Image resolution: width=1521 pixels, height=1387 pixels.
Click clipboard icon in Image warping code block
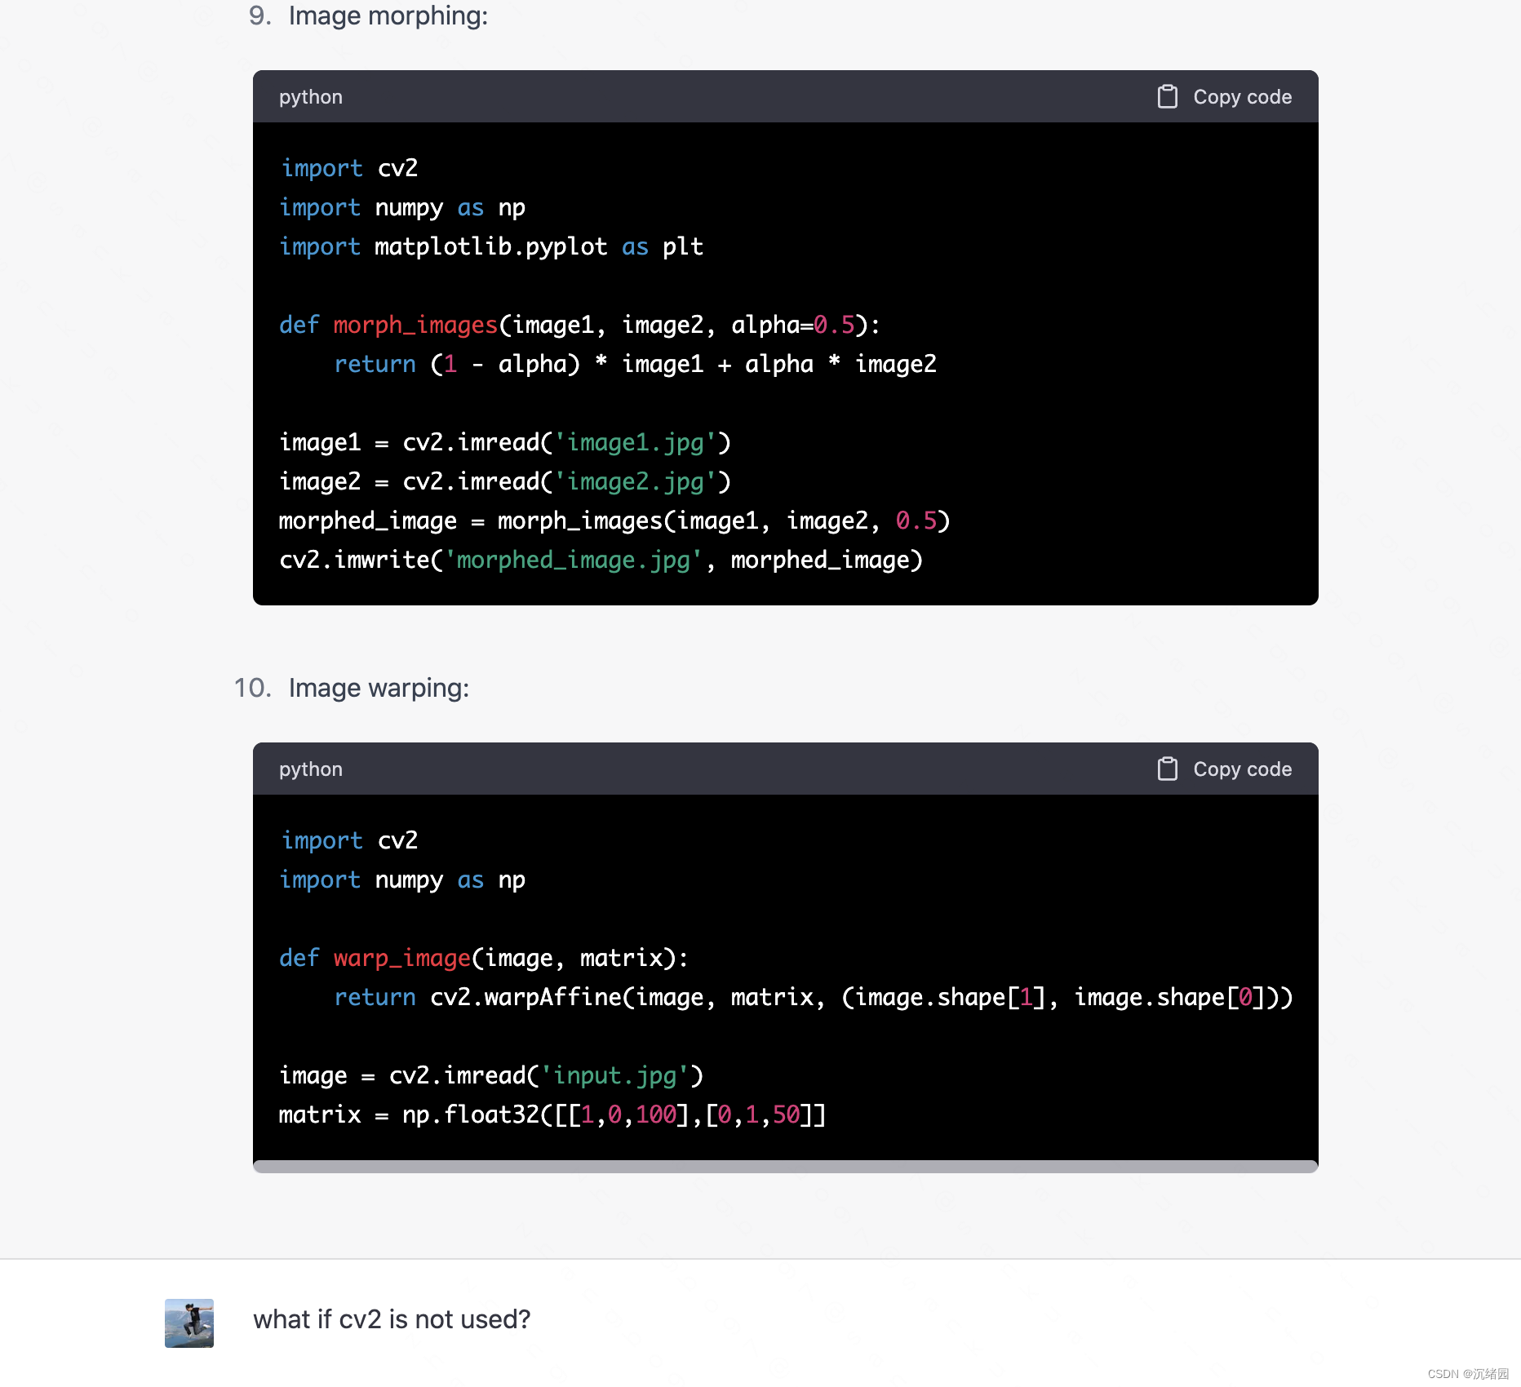[x=1167, y=769]
